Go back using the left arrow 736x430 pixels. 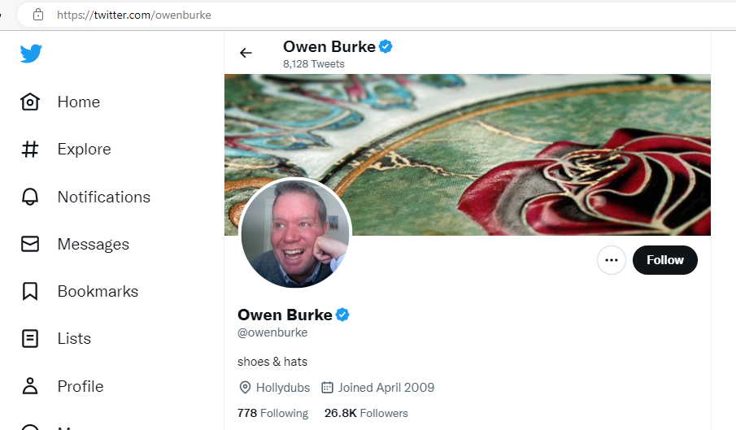[x=246, y=53]
